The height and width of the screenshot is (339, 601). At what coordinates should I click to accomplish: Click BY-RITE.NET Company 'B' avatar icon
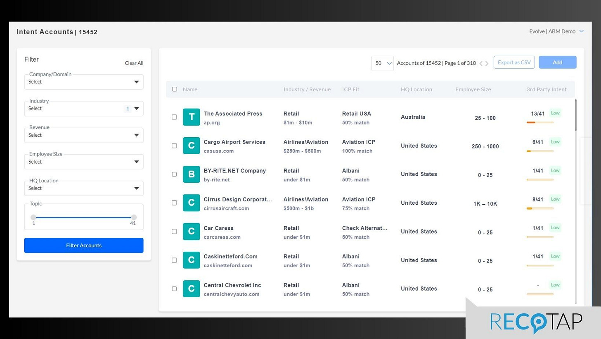pyautogui.click(x=192, y=174)
